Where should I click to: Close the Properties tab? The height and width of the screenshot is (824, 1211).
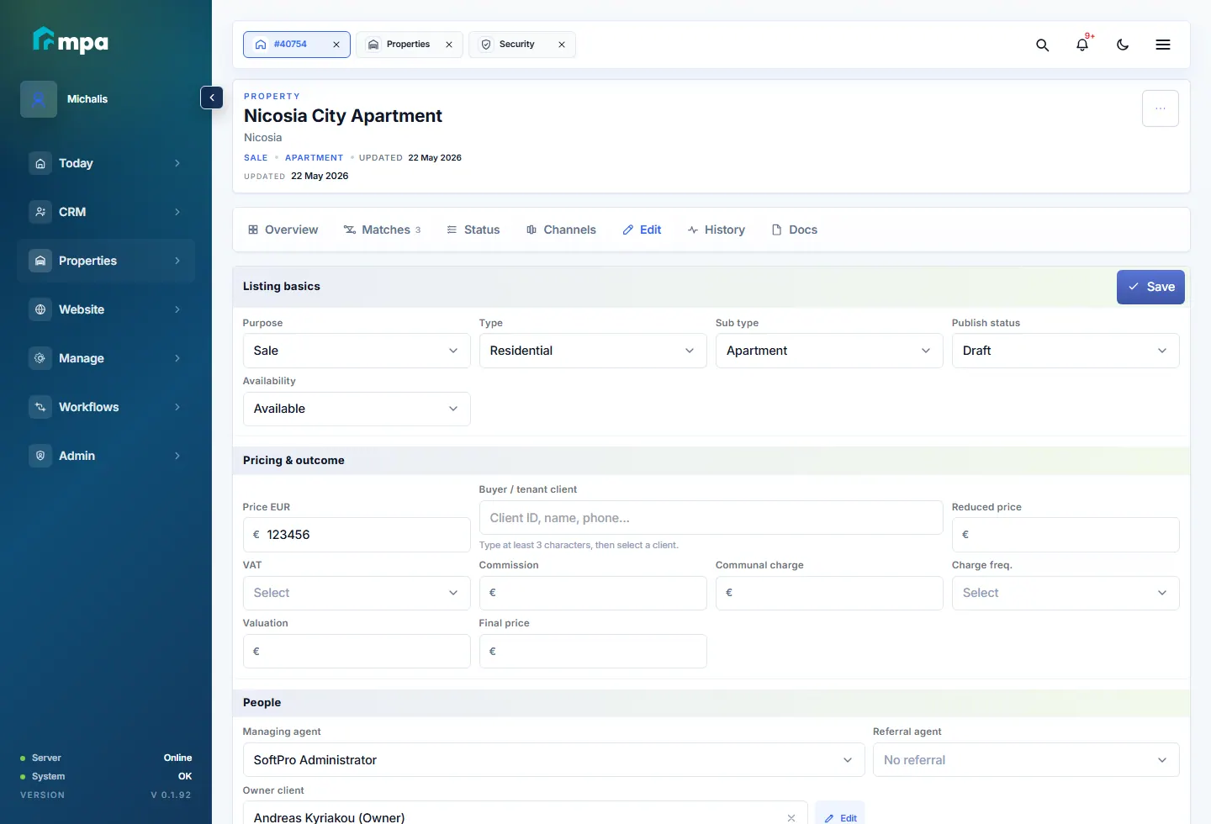(x=449, y=45)
